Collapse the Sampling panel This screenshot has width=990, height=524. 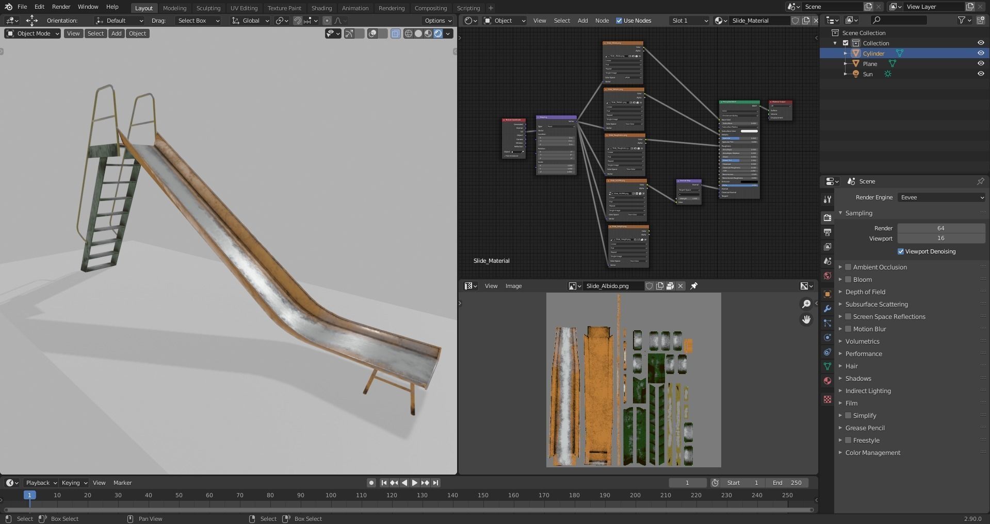[840, 213]
